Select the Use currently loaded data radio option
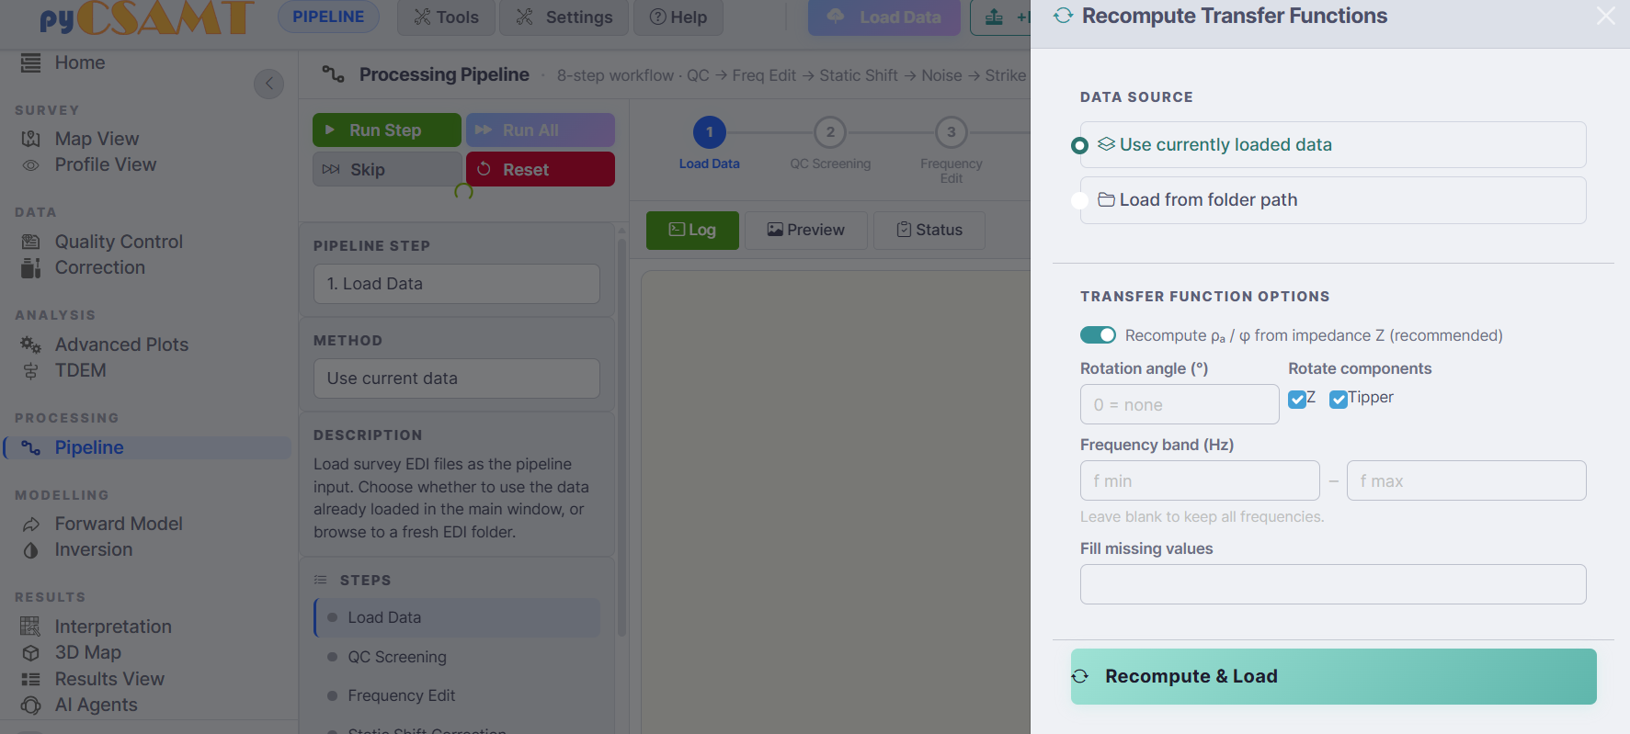Viewport: 1630px width, 734px height. pos(1080,145)
